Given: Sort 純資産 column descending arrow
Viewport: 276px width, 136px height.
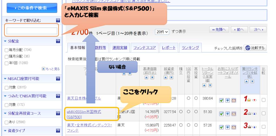Looking at the screenshot, I should (x=171, y=77).
